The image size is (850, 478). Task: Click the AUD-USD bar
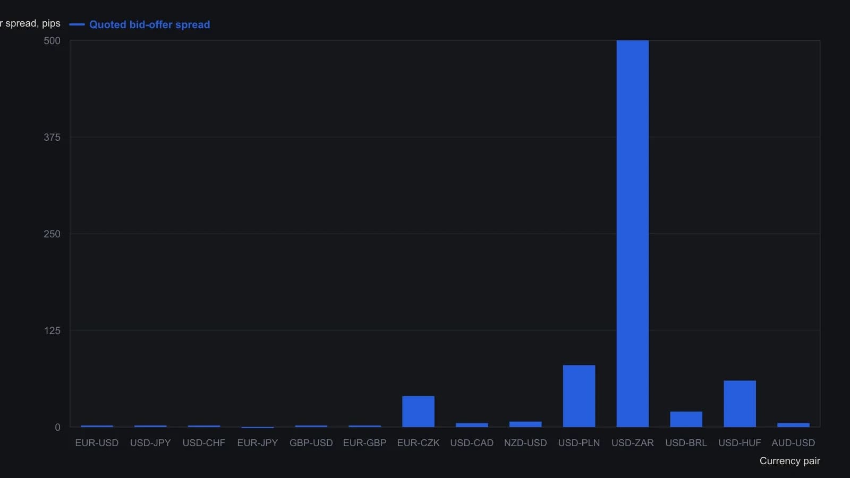793,425
